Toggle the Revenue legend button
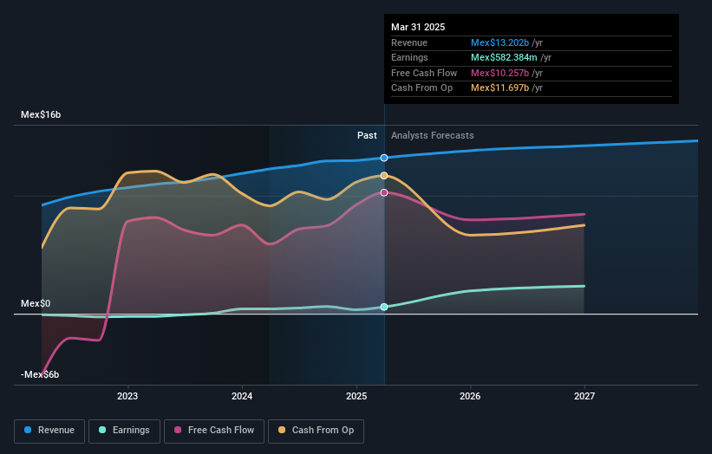 point(49,431)
